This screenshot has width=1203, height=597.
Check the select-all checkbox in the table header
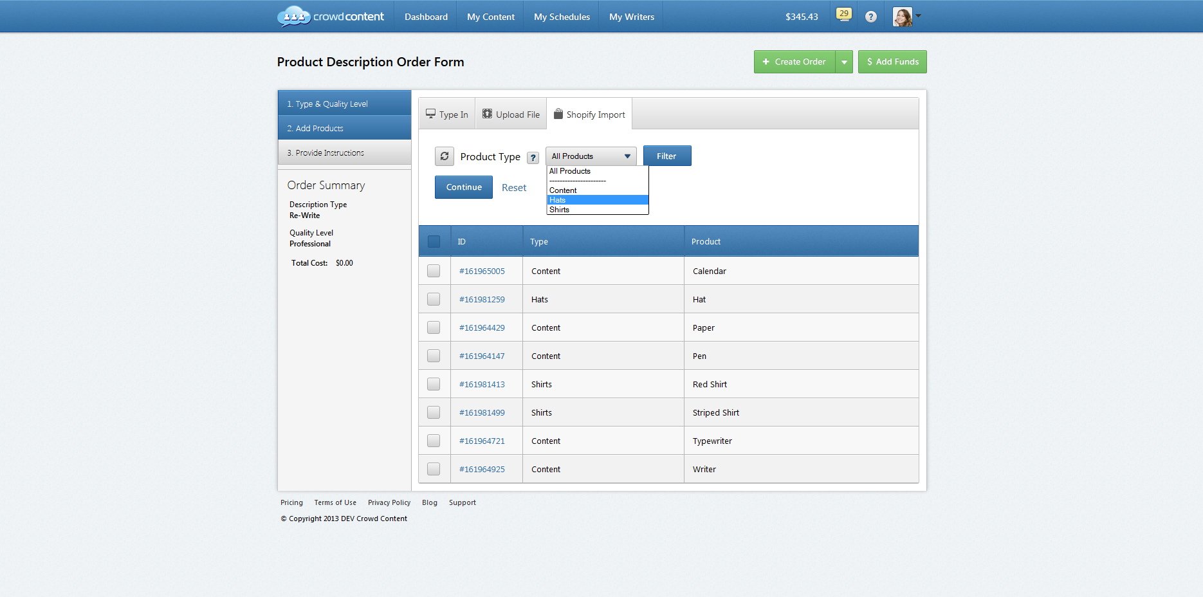(434, 240)
